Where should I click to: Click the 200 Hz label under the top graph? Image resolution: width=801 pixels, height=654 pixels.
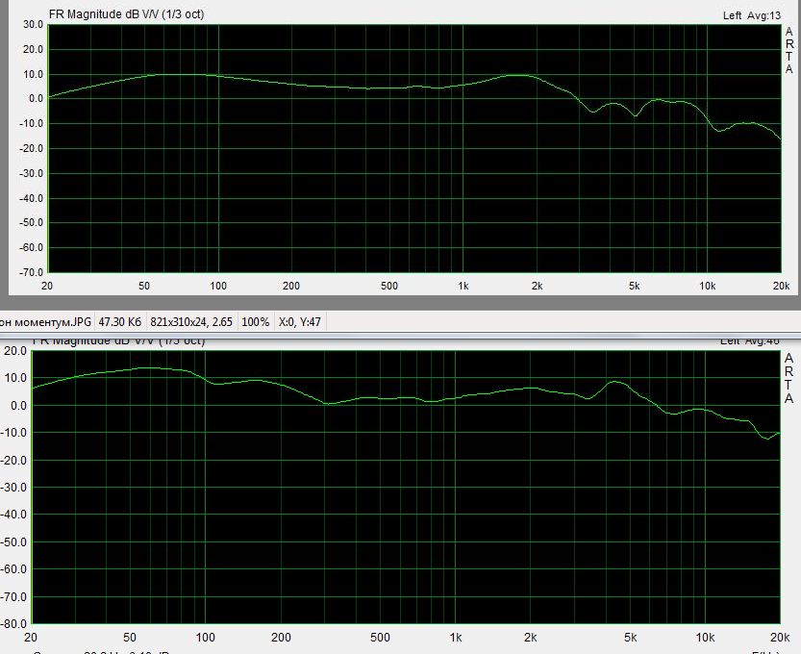[x=291, y=286]
